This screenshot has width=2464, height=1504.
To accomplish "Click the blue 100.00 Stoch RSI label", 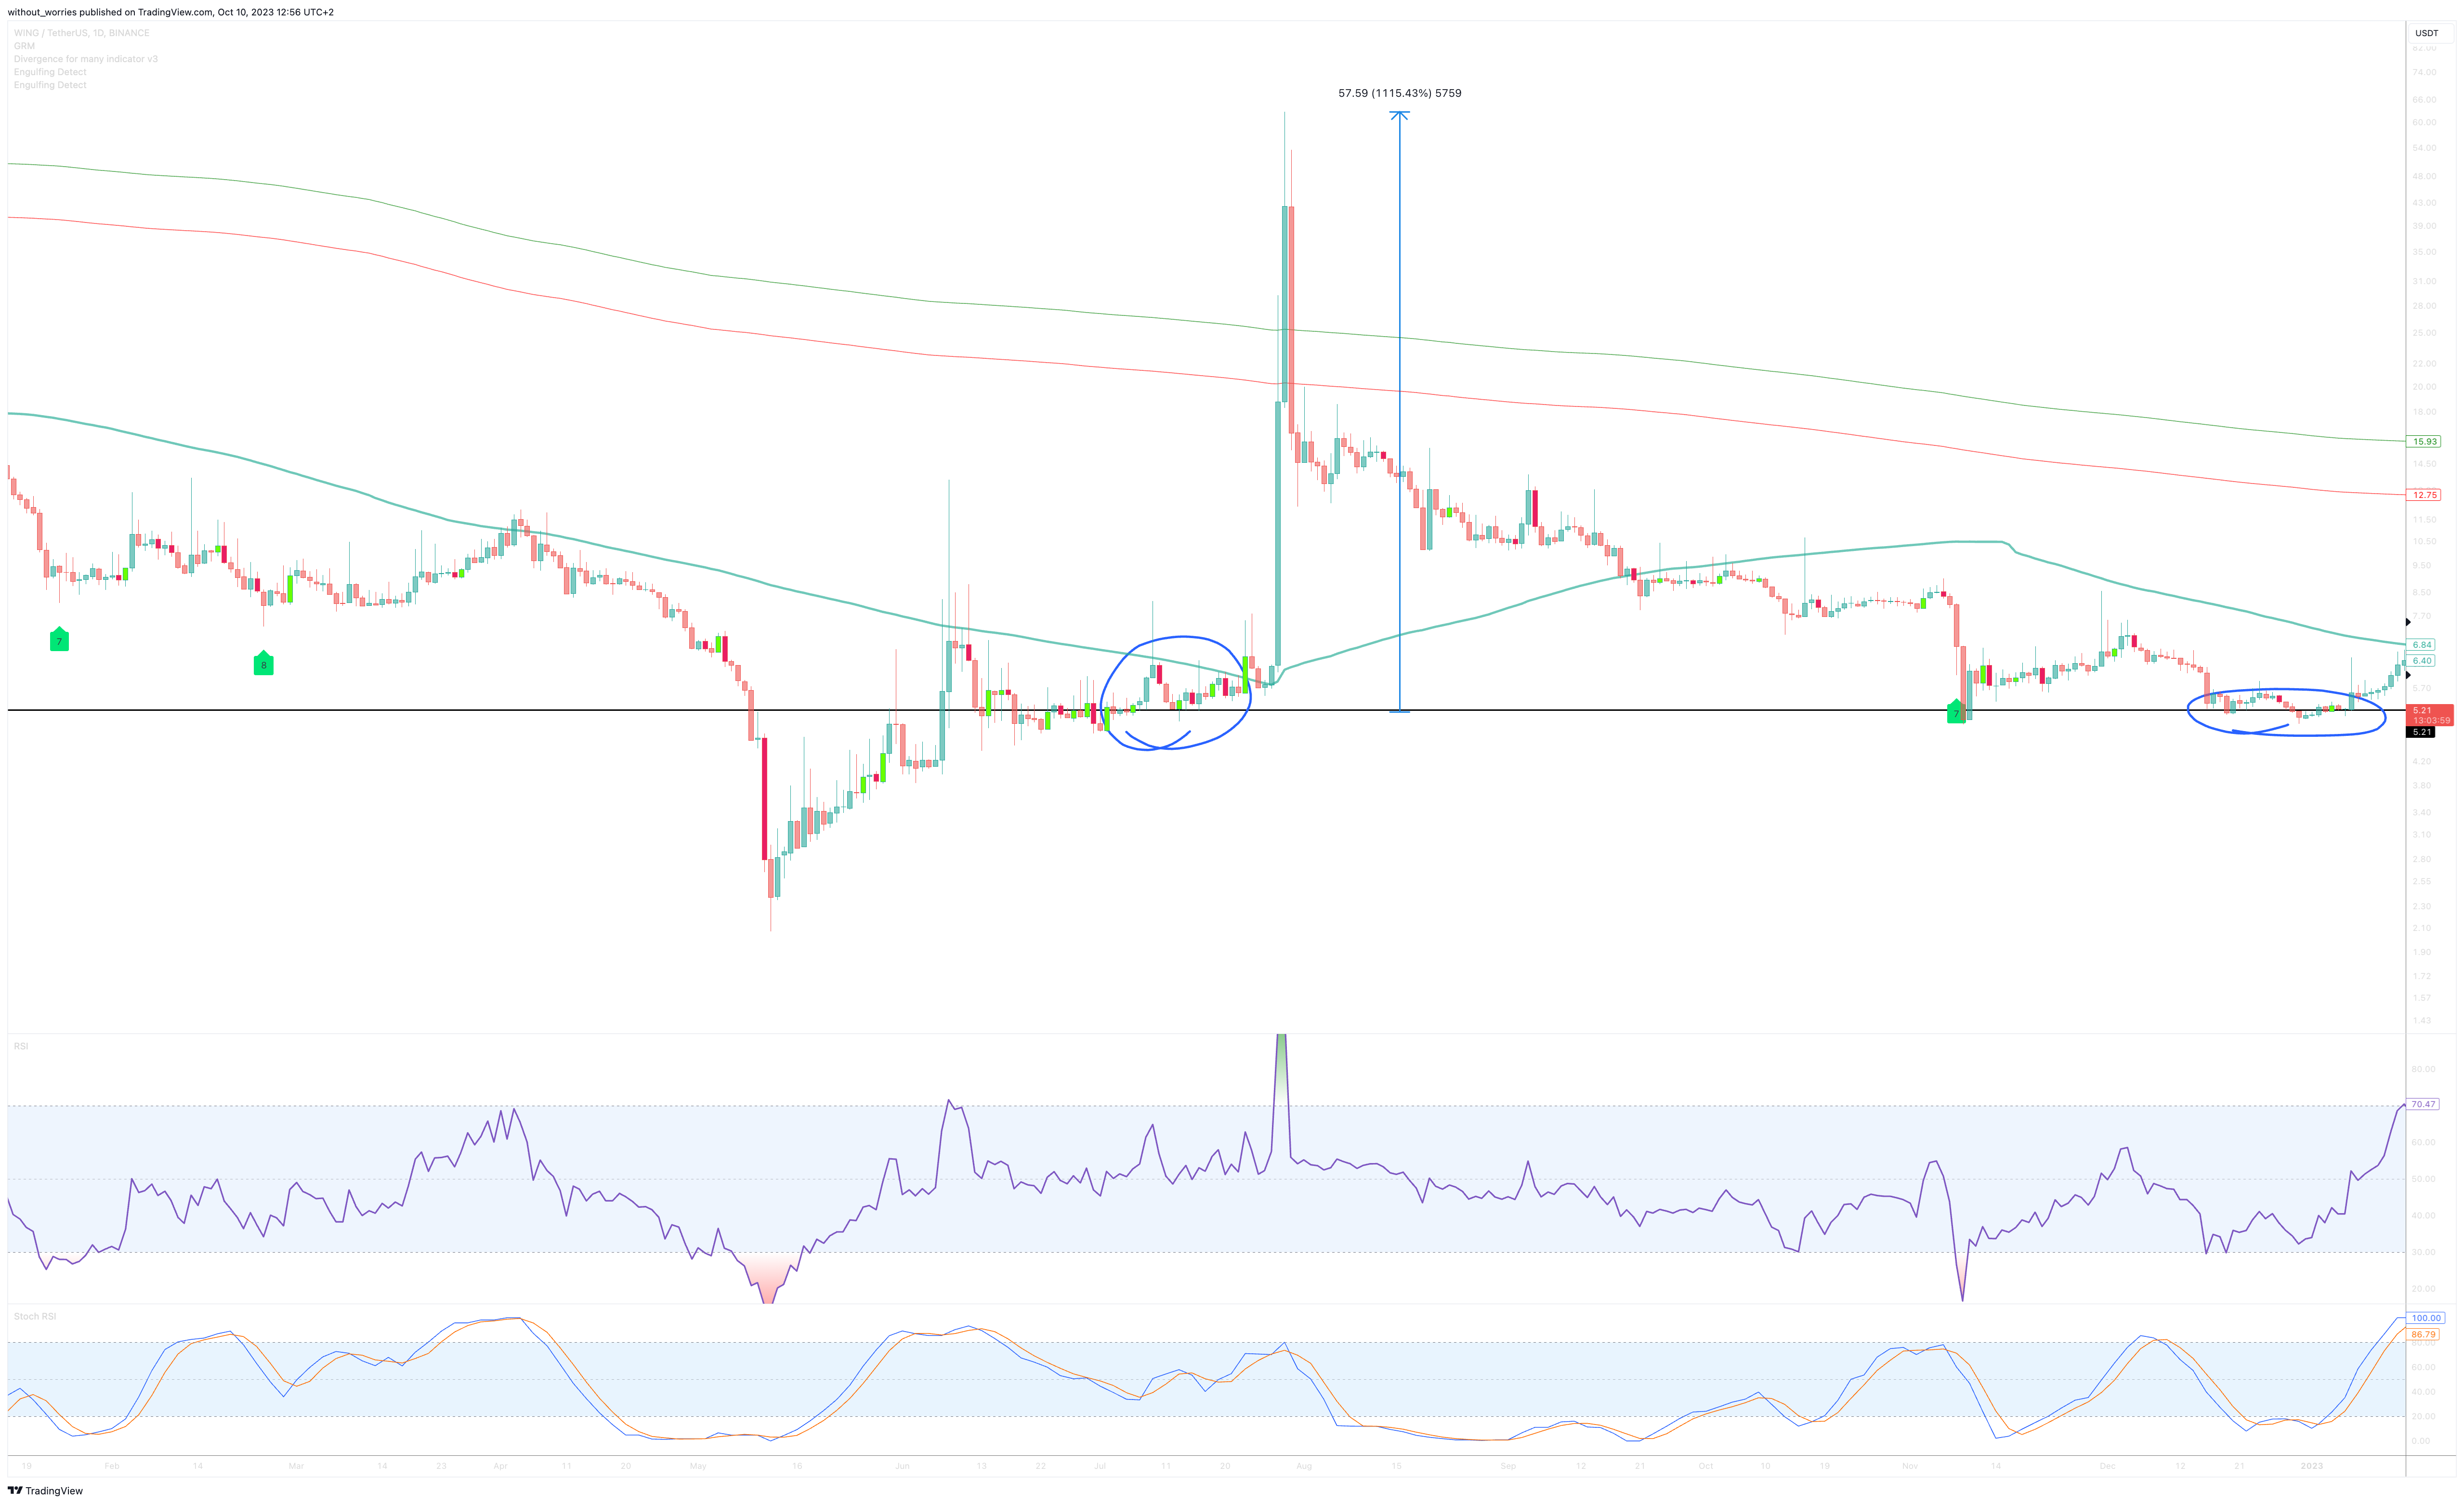I will click(x=2426, y=1318).
